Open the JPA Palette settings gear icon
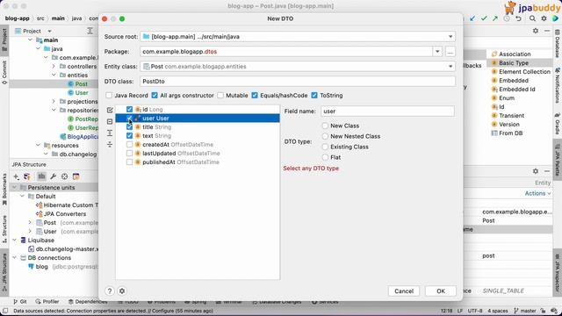 (x=536, y=31)
